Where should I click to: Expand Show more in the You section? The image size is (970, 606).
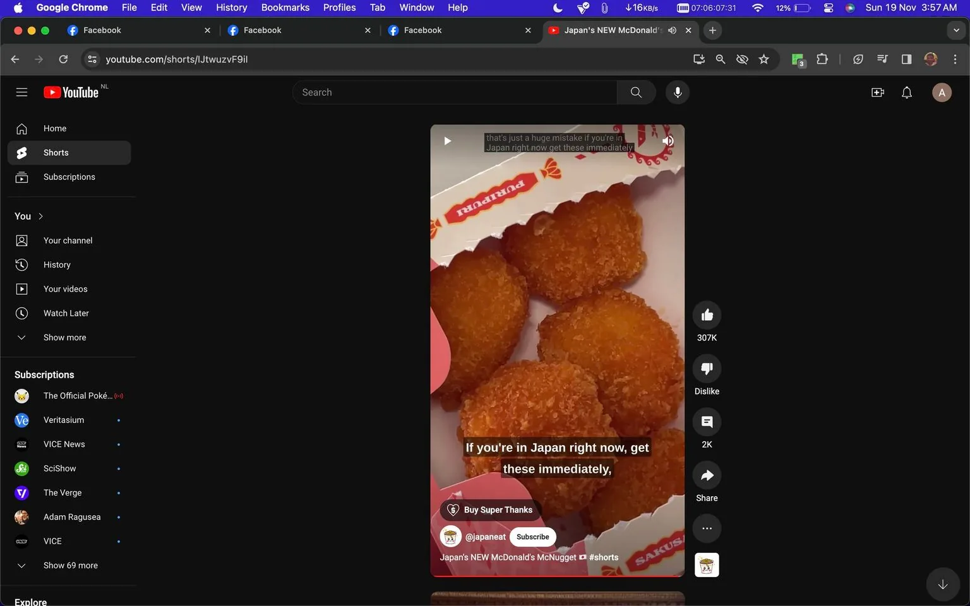64,337
